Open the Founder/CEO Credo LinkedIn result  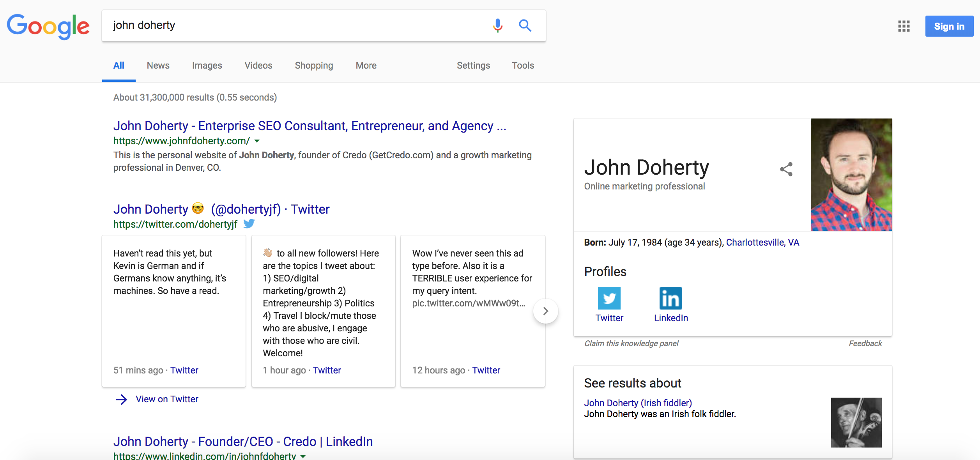point(243,442)
